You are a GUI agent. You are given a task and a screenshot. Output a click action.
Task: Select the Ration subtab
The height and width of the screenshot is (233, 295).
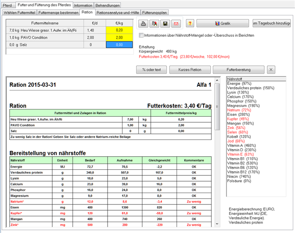pos(87,12)
